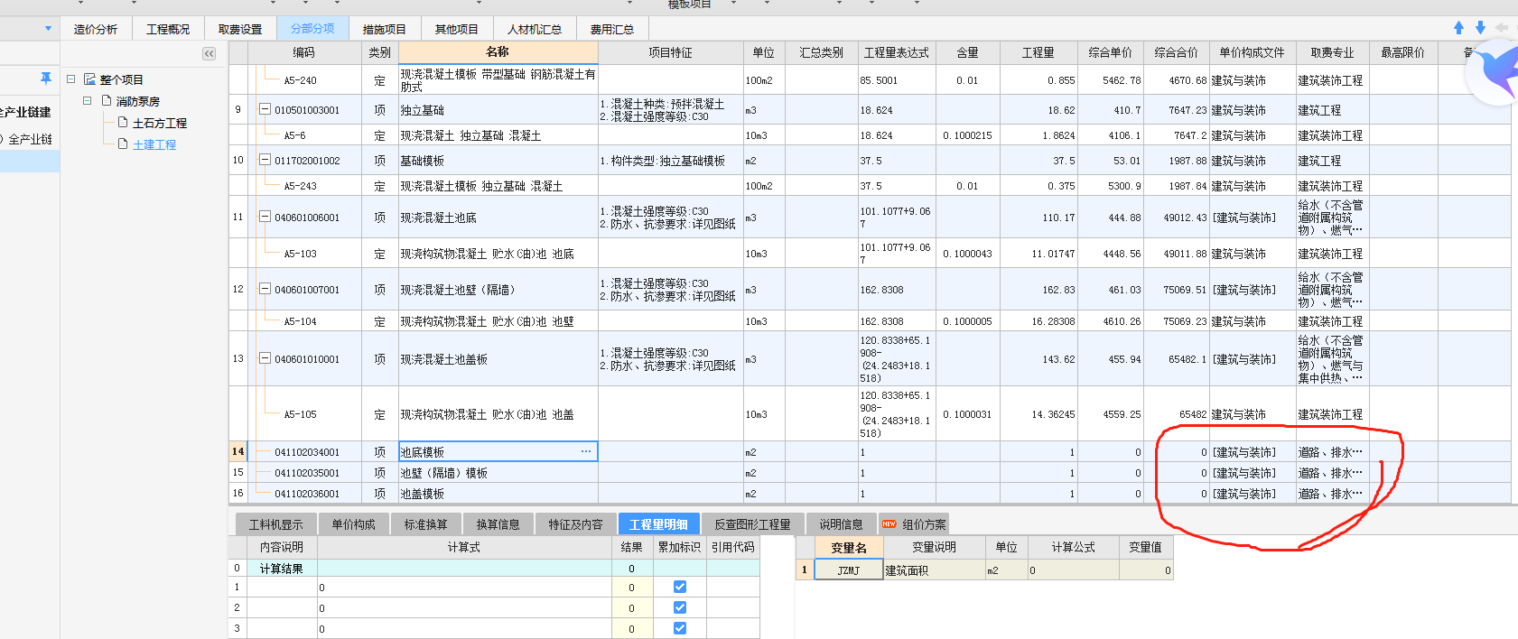This screenshot has height=639, width=1518.
Task: Click the JZMJ variable name cell
Action: pos(848,570)
